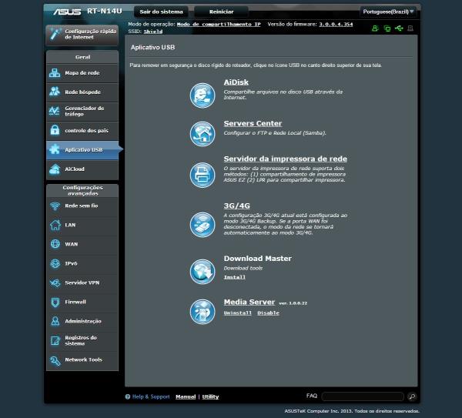Open Registros do sistema page

point(82,340)
